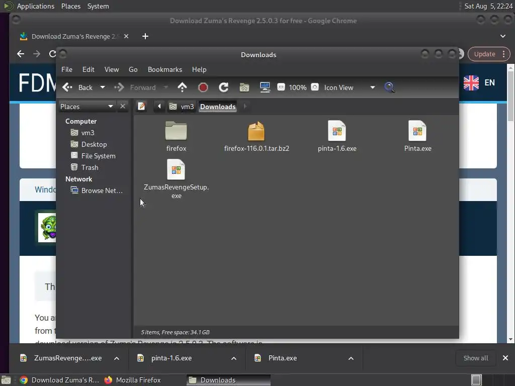The height and width of the screenshot is (386, 515).
Task: Select Downloads in the path bar
Action: pyautogui.click(x=218, y=107)
